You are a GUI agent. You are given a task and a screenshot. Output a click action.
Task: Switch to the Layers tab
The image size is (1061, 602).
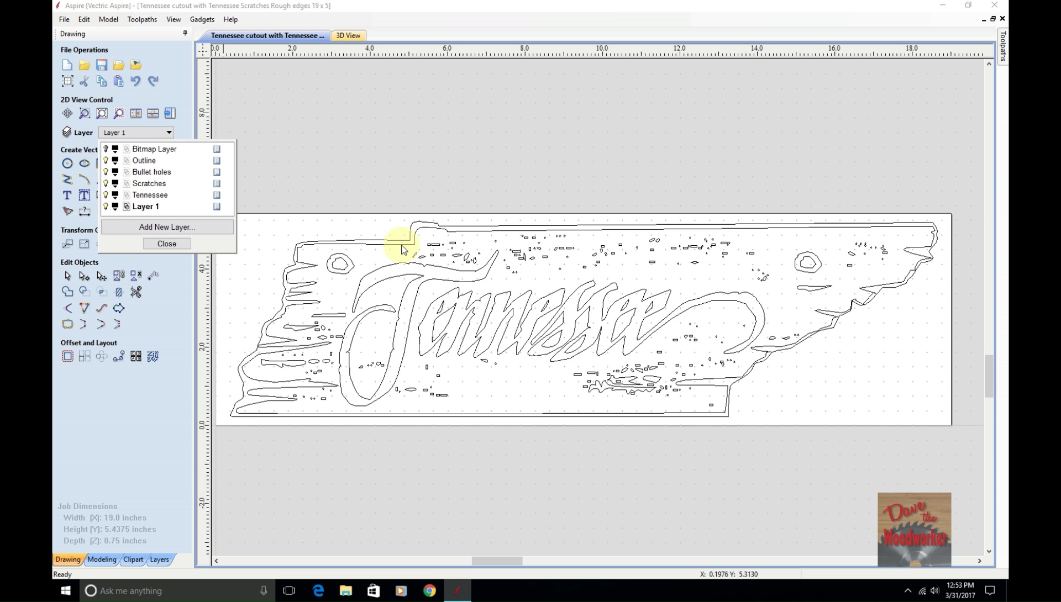(160, 559)
